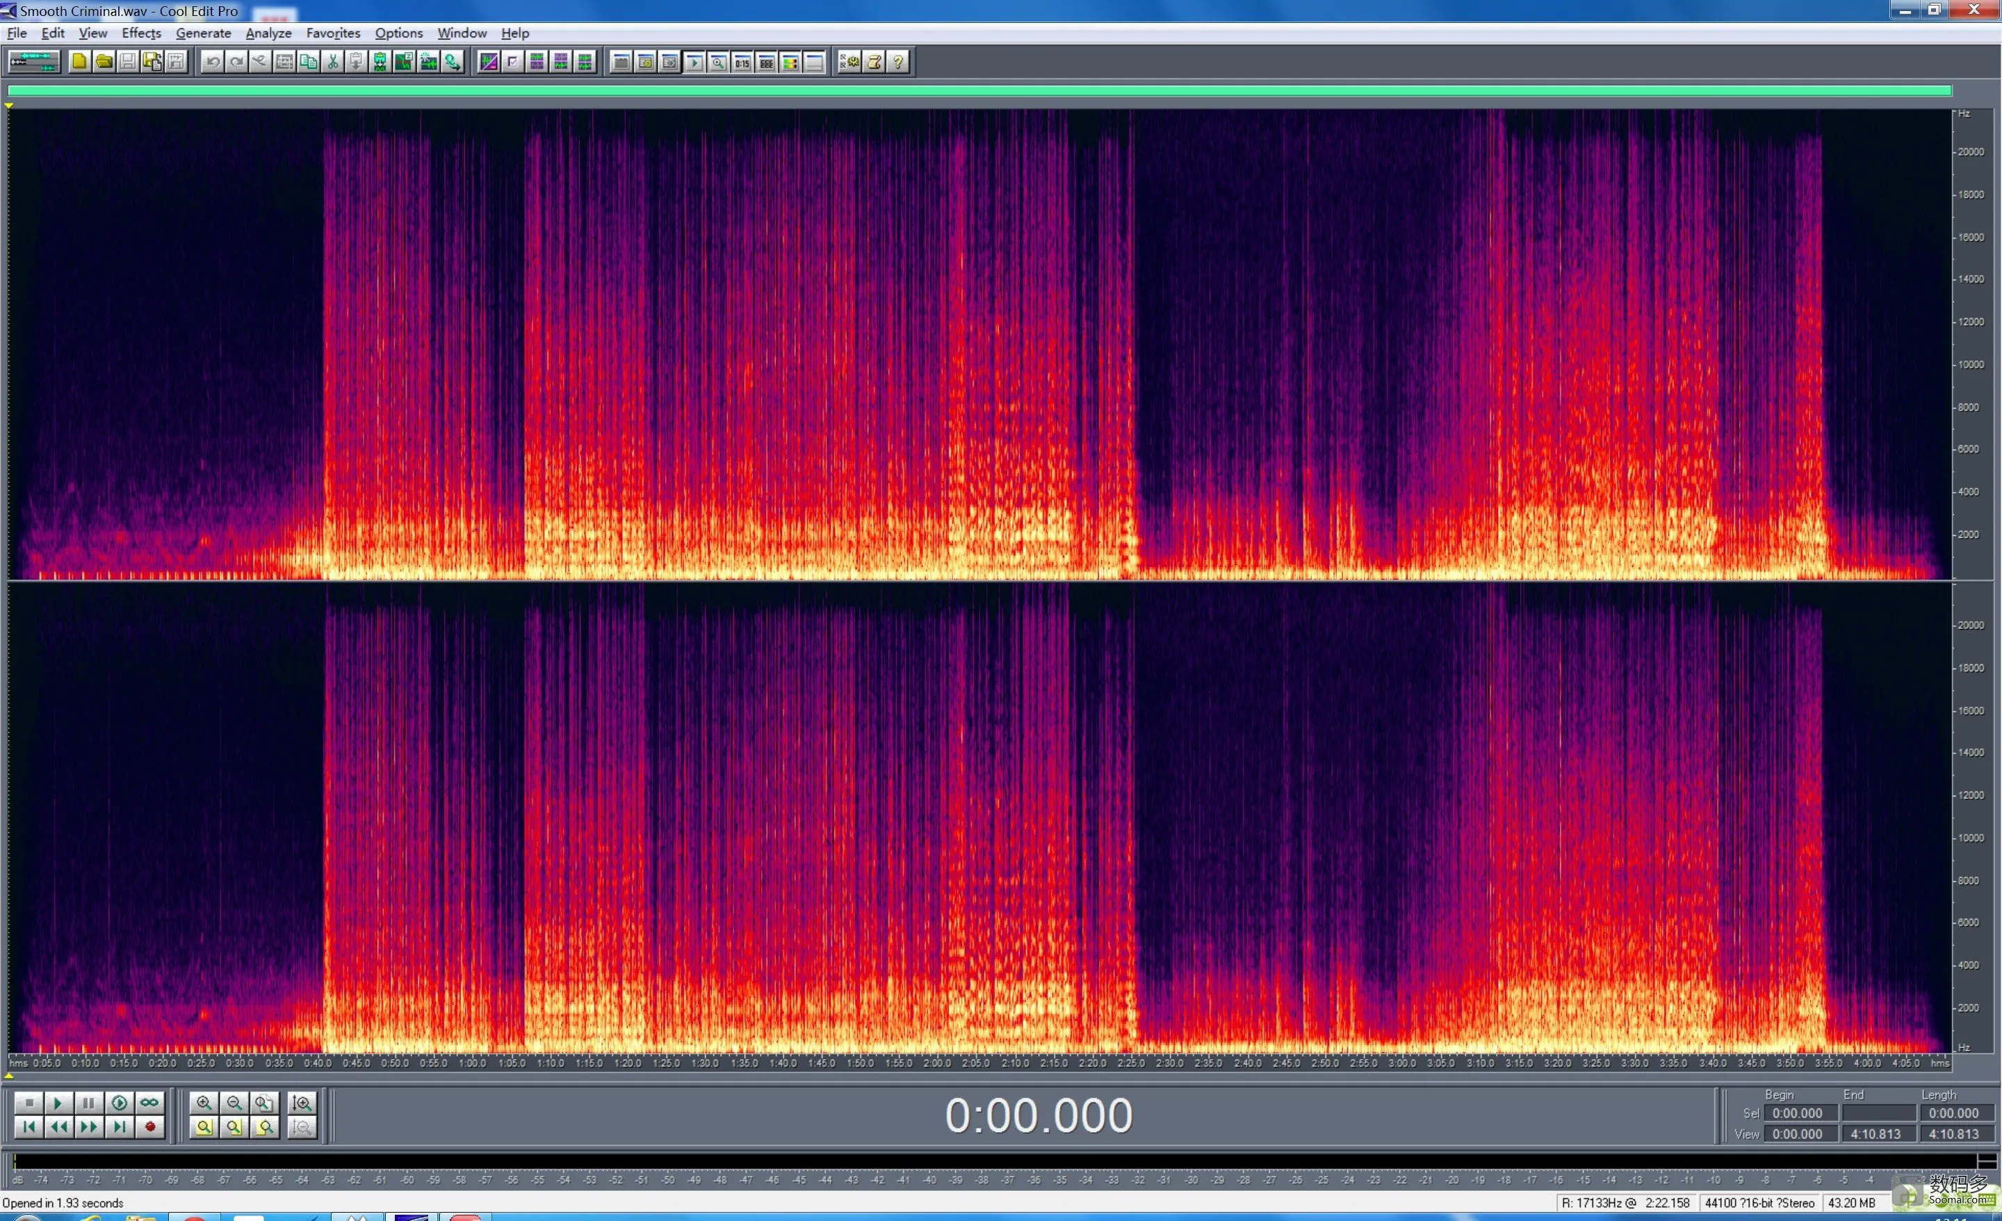Screen dimensions: 2002x1221
Task: Click the 2:00.0 mark on the time ruler
Action: click(x=937, y=1063)
